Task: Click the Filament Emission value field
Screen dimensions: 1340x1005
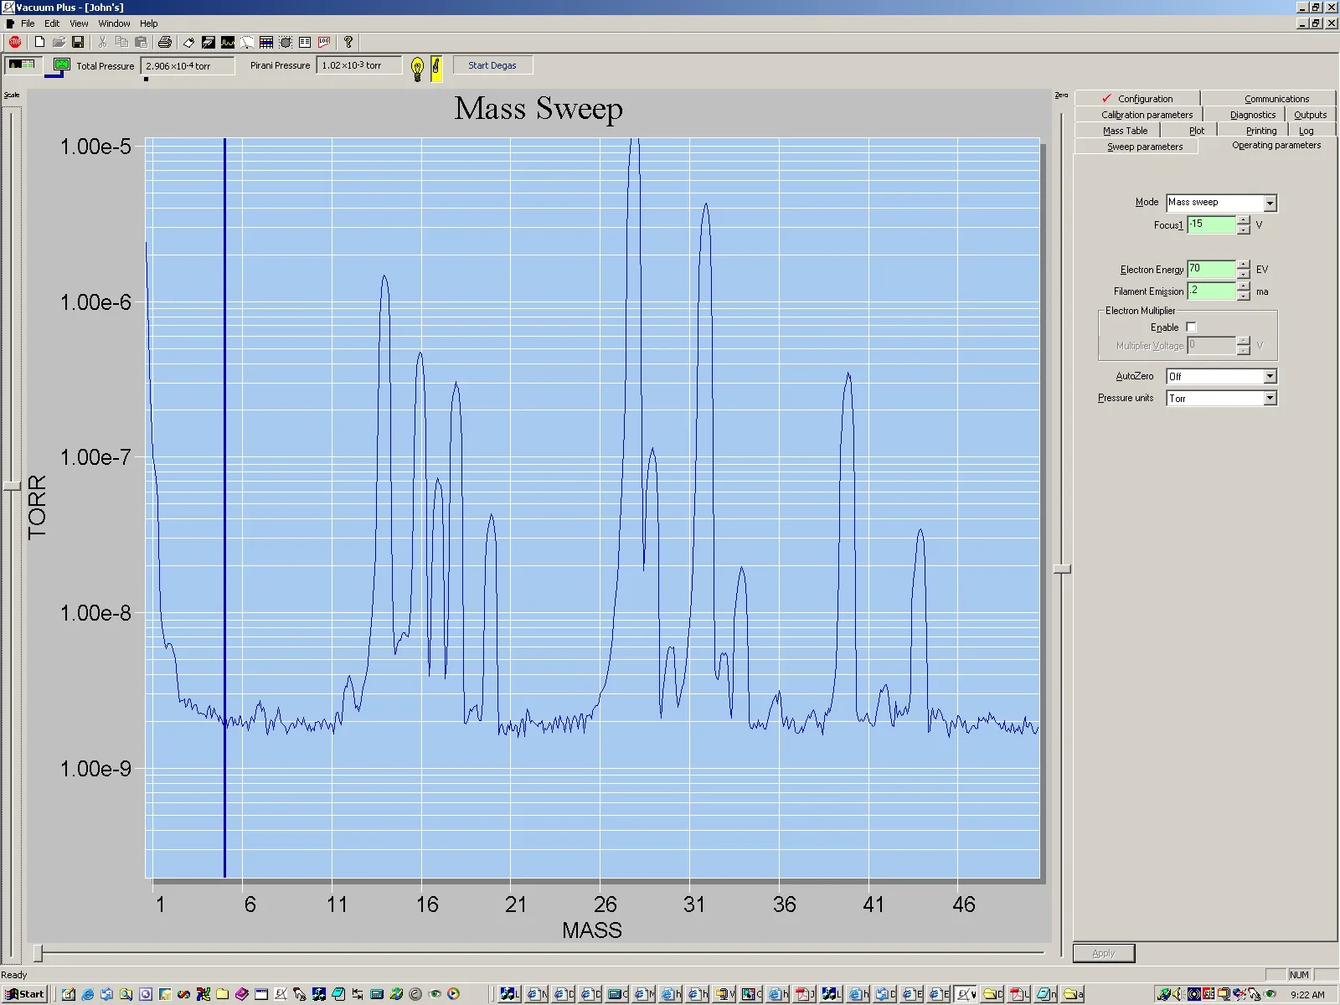Action: [x=1211, y=291]
